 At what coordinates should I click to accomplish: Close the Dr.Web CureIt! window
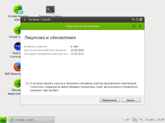[x=141, y=19]
